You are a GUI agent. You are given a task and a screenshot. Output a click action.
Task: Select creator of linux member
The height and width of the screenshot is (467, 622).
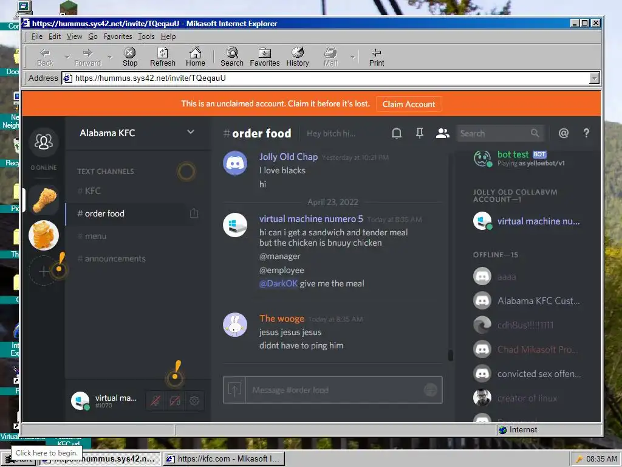point(527,398)
